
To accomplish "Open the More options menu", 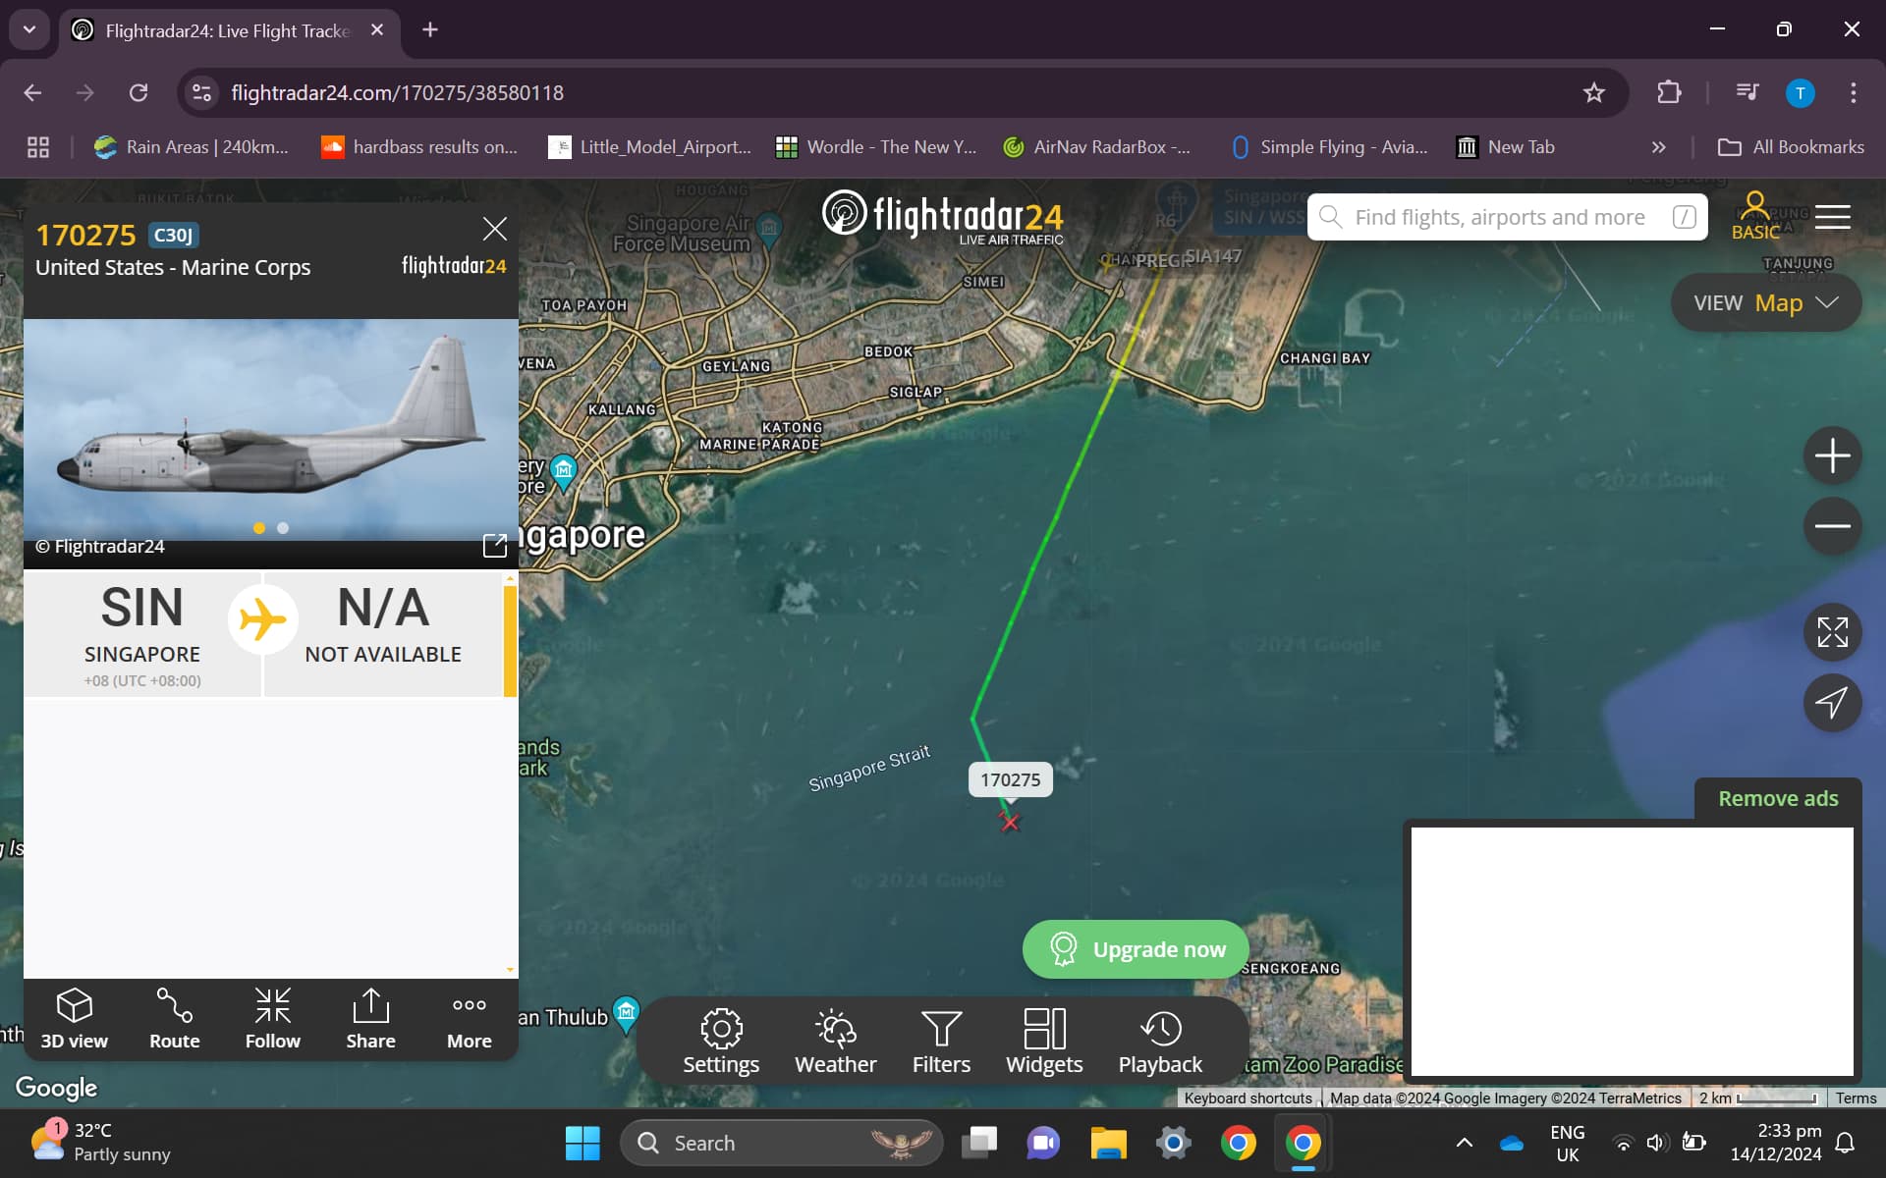I will (x=469, y=1018).
